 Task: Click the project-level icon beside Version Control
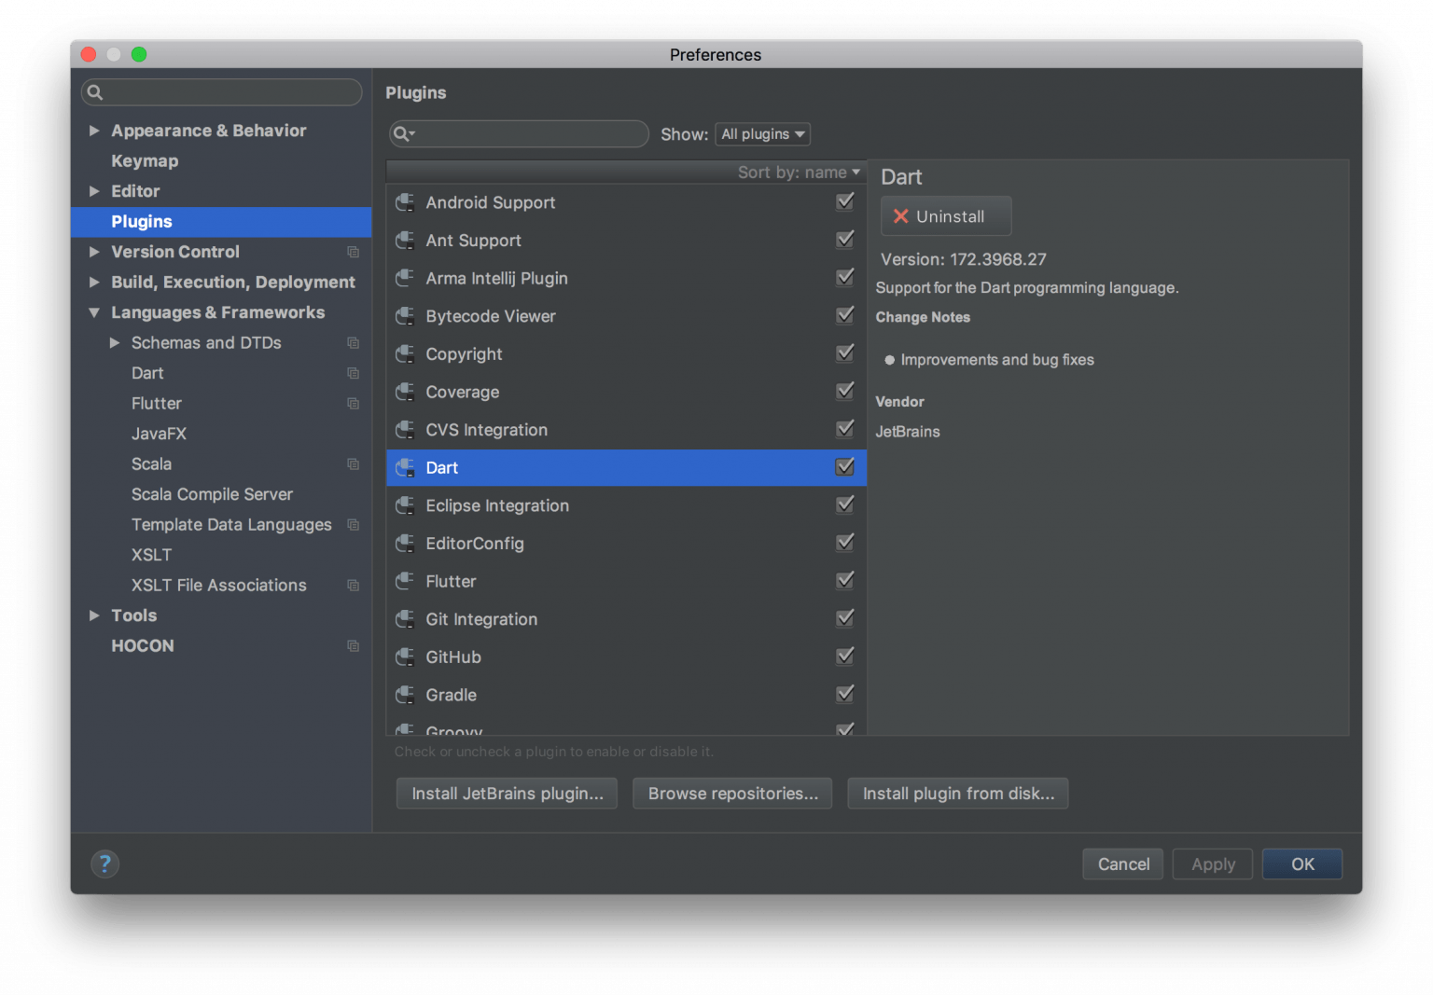pos(353,252)
